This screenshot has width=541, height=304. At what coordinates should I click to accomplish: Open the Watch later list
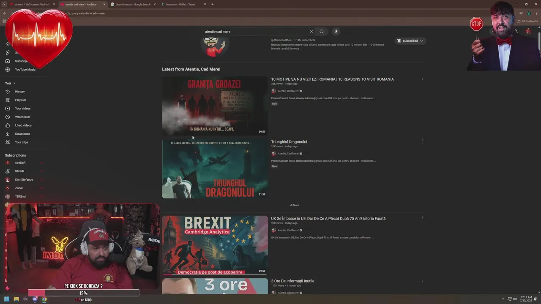[x=22, y=117]
